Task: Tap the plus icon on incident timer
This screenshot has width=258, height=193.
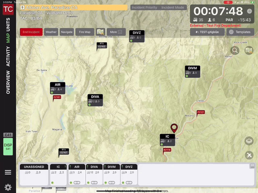Action: point(249,11)
